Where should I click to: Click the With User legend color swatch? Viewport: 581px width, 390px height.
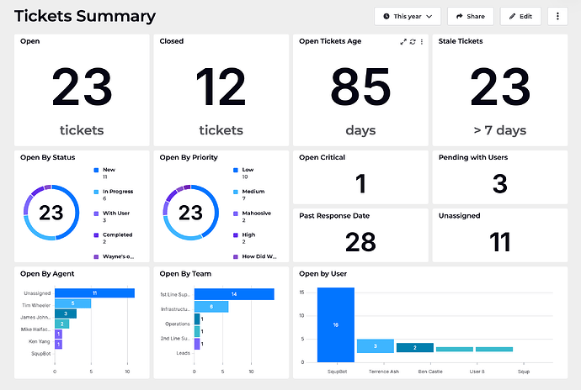(x=95, y=213)
